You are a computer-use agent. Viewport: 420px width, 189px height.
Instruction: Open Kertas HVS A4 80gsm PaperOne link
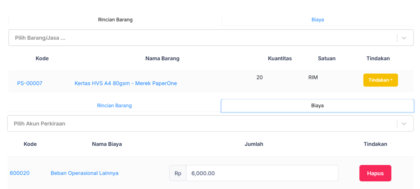pos(125,83)
